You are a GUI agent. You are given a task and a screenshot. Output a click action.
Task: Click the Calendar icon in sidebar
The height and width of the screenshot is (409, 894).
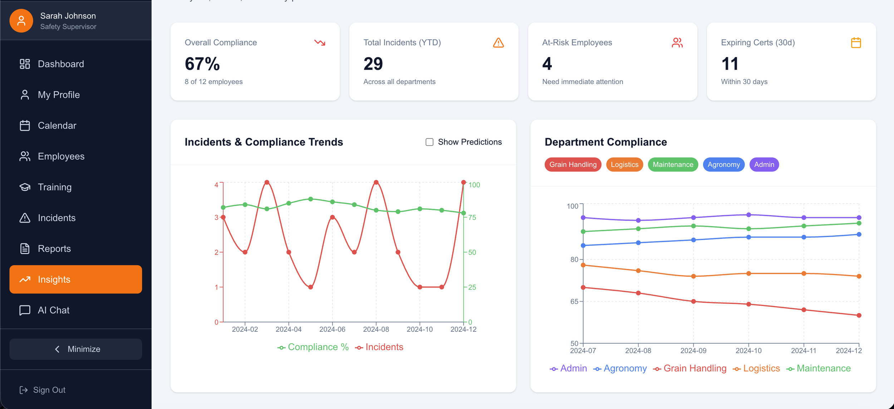click(25, 125)
